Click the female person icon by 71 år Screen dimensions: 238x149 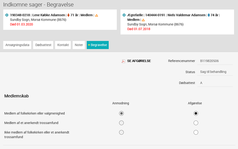tap(68, 15)
